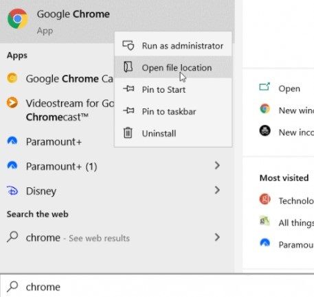Click the Google Chrome logo icon in best match
The image size is (314, 297).
(x=18, y=19)
